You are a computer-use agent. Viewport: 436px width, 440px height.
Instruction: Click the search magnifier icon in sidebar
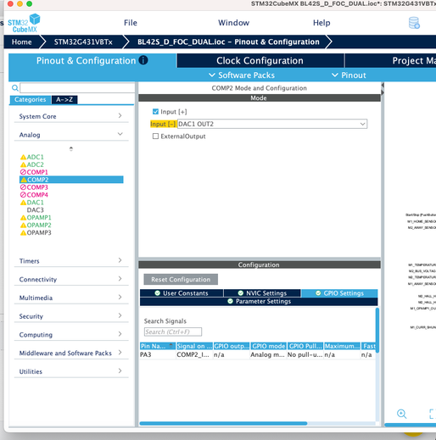pos(15,88)
